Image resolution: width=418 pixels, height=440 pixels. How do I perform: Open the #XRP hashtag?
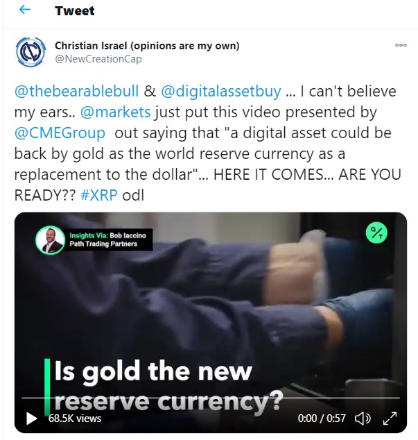99,195
